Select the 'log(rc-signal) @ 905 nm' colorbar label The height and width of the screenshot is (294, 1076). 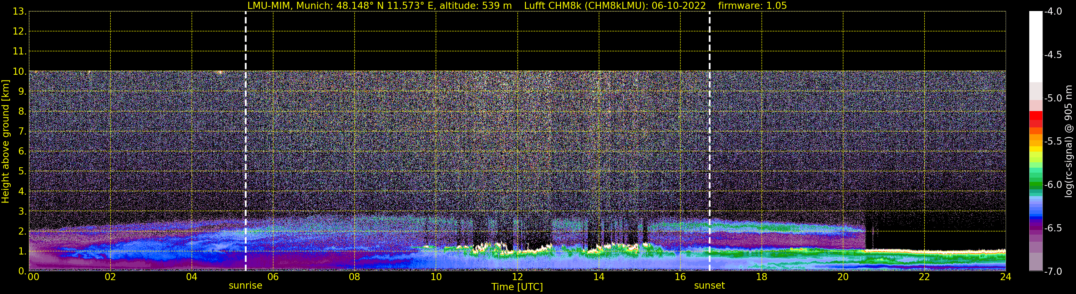[x=1069, y=141]
